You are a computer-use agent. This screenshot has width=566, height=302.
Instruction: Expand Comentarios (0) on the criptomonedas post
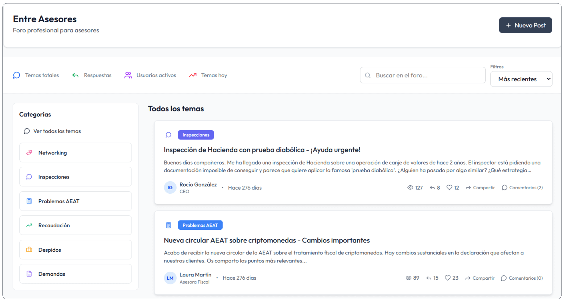point(522,278)
